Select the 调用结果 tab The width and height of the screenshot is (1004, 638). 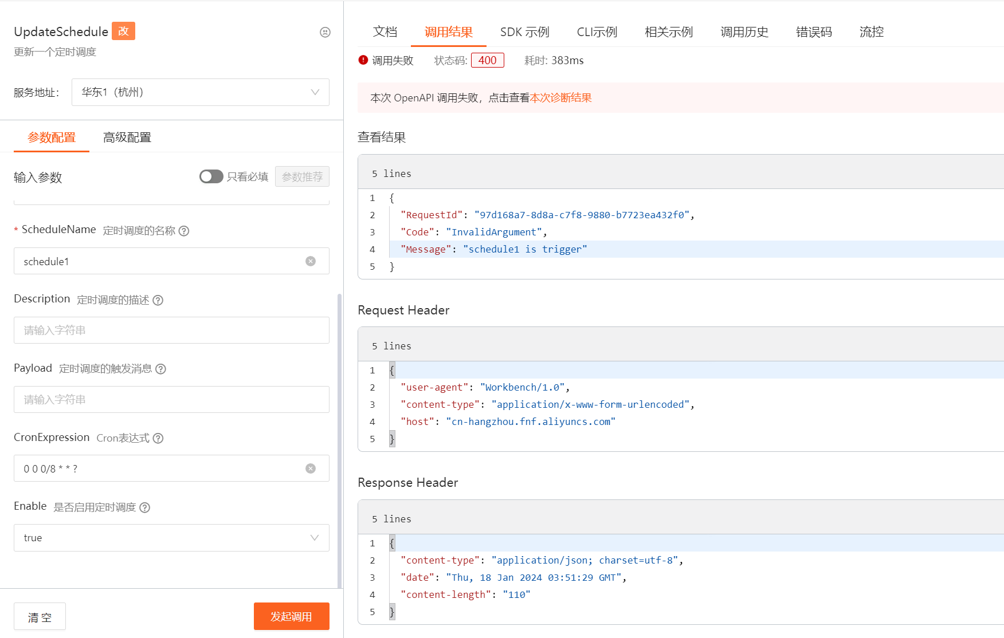449,32
